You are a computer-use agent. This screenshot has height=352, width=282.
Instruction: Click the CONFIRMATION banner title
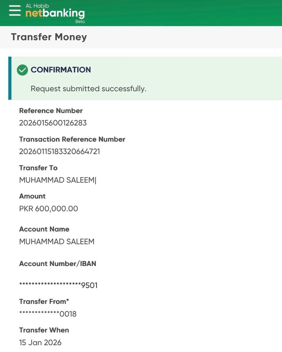(x=61, y=70)
